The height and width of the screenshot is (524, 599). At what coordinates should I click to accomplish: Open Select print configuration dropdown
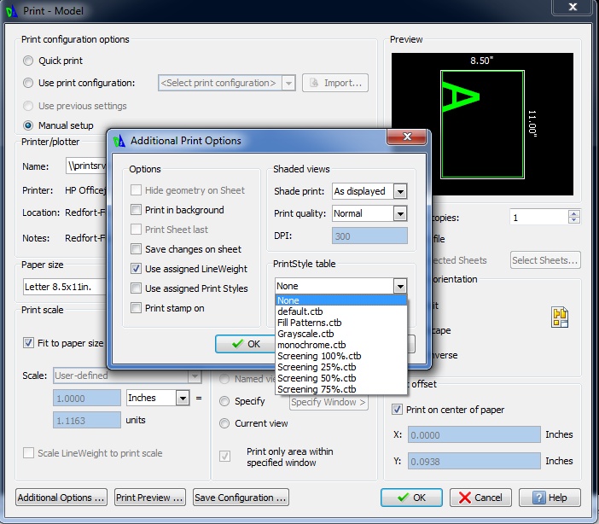tap(288, 83)
